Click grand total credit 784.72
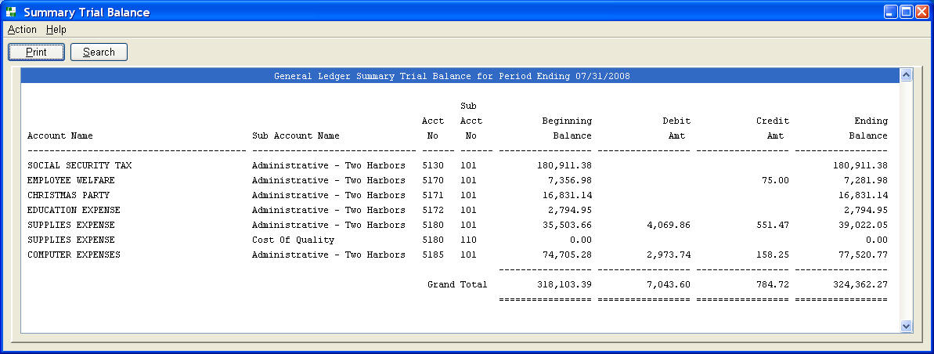The height and width of the screenshot is (354, 934). pyautogui.click(x=772, y=285)
